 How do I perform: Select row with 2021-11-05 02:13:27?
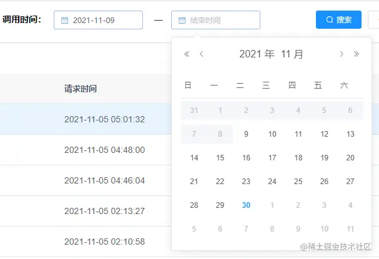(86, 211)
